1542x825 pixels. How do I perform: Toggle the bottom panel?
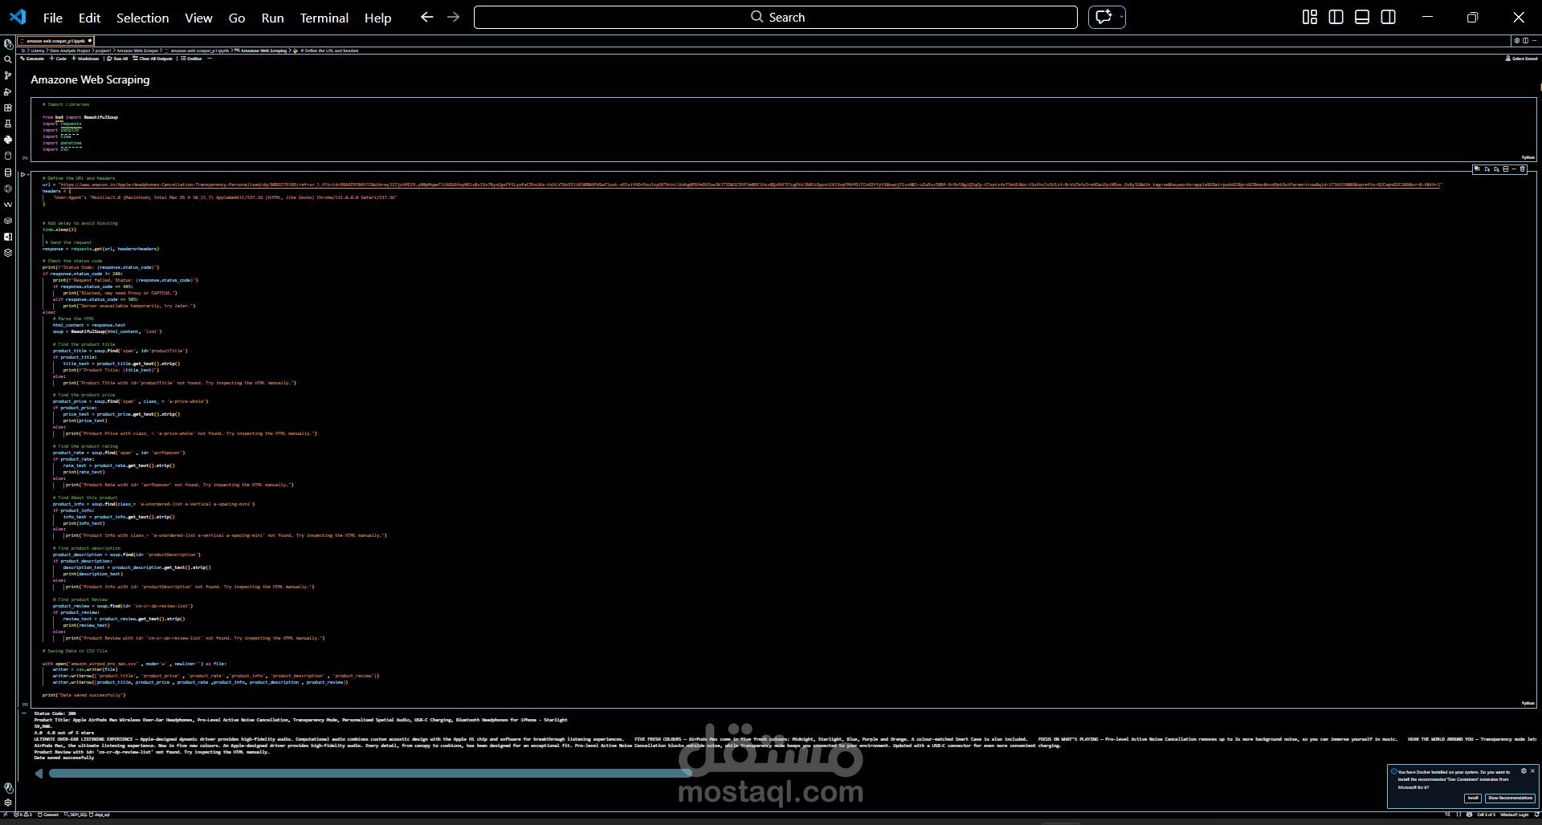tap(1362, 17)
